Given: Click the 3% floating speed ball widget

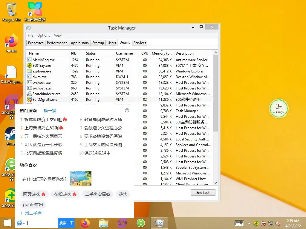Looking at the screenshot, I should click(279, 109).
